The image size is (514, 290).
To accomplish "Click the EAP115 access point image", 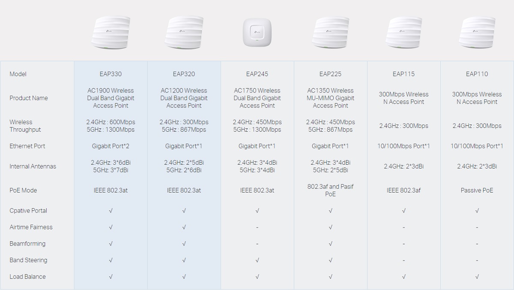I will click(x=403, y=32).
